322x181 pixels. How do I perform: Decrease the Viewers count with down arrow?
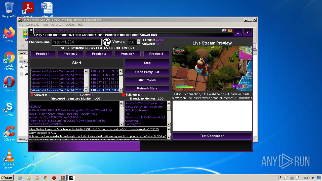(x=139, y=43)
